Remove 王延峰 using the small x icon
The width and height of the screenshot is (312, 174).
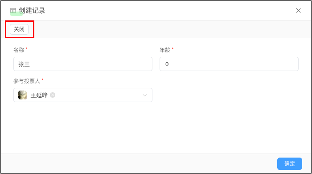click(x=53, y=95)
